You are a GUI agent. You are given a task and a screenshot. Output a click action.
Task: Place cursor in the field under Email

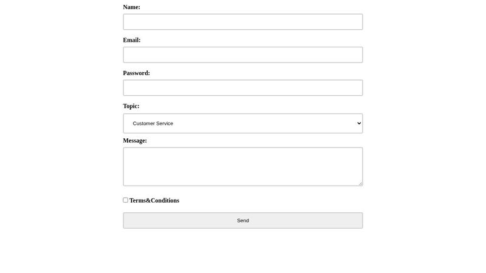tap(243, 55)
